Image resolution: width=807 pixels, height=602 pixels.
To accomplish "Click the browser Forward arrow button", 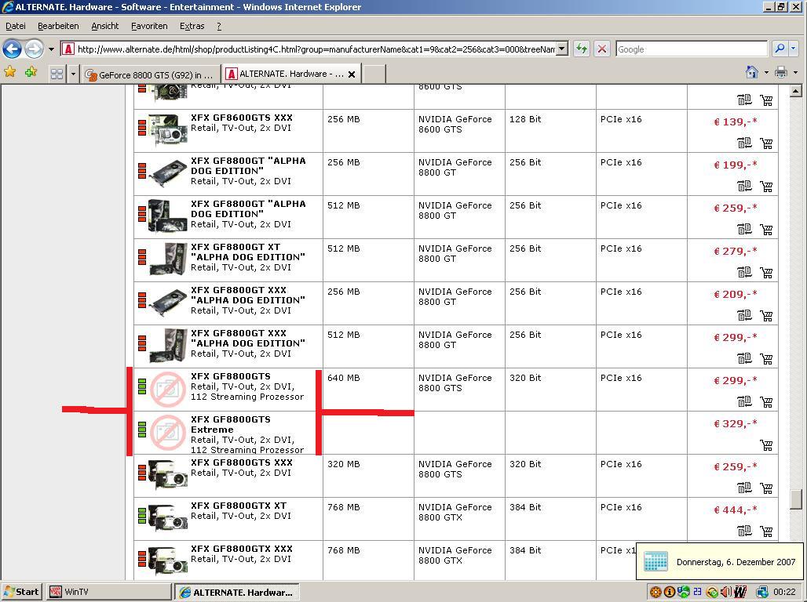I will (x=34, y=49).
